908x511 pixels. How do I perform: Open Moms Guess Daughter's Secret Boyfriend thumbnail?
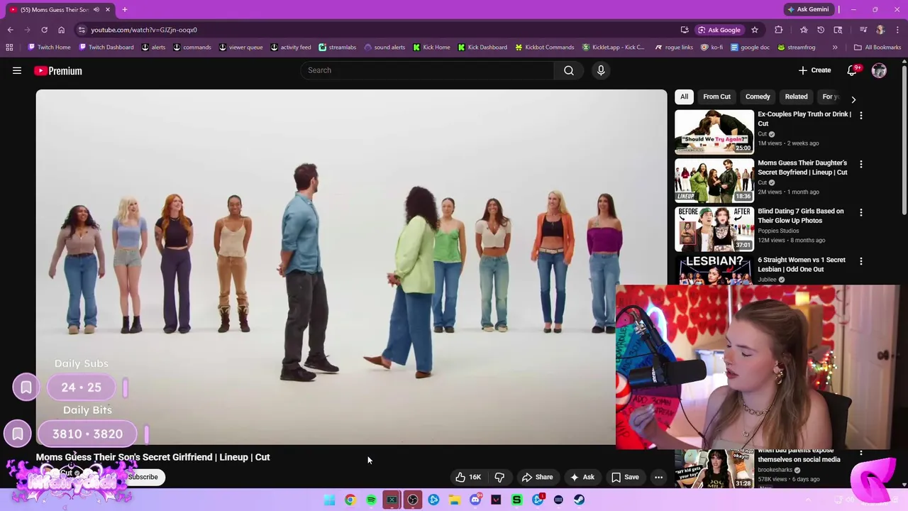pyautogui.click(x=714, y=180)
